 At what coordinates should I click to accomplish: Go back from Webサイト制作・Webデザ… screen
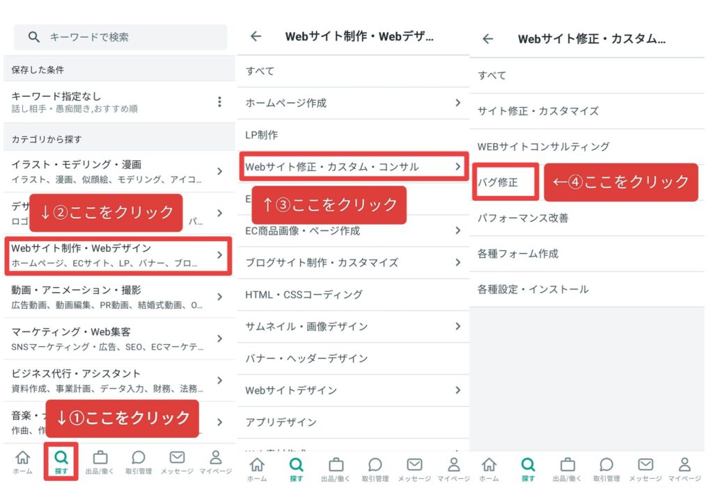(x=256, y=36)
